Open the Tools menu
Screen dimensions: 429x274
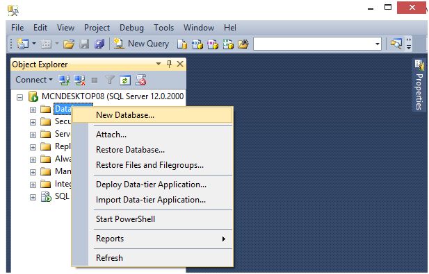[163, 28]
